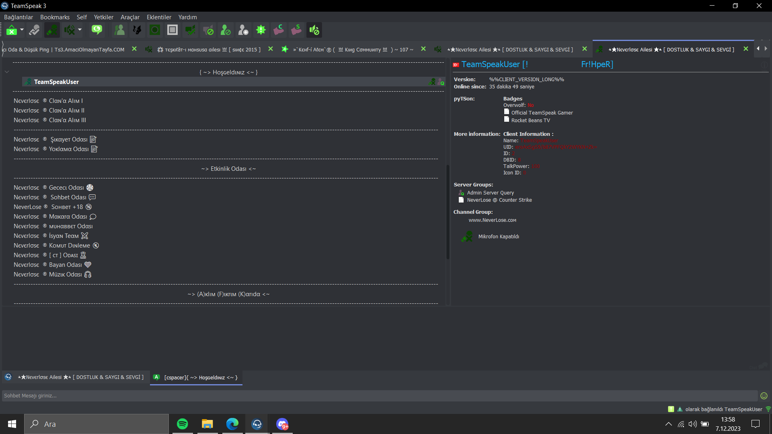Close the King Community server tab
The height and width of the screenshot is (434, 772).
pyautogui.click(x=423, y=49)
